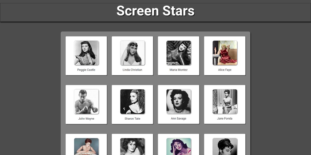Select the name label John Wayne

coord(86,119)
